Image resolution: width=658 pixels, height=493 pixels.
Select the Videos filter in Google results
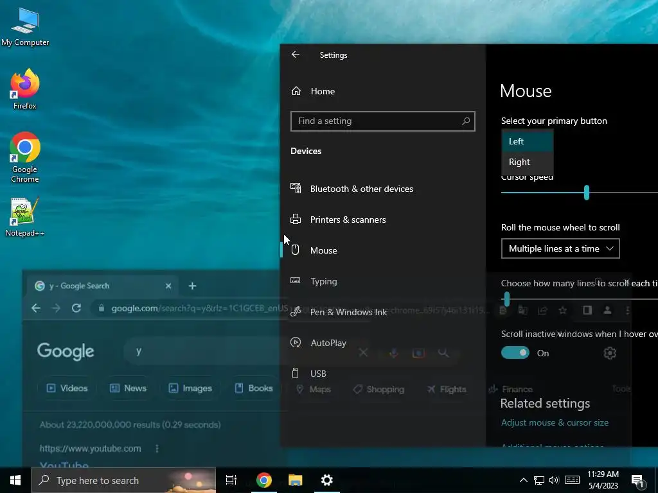coord(67,388)
